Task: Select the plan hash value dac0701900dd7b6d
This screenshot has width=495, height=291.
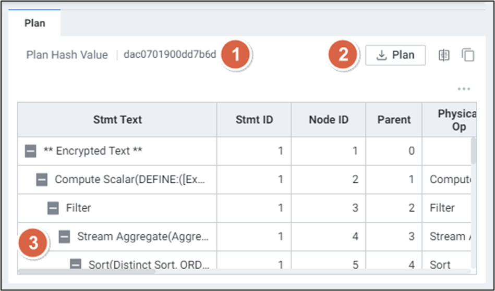Action: tap(170, 55)
